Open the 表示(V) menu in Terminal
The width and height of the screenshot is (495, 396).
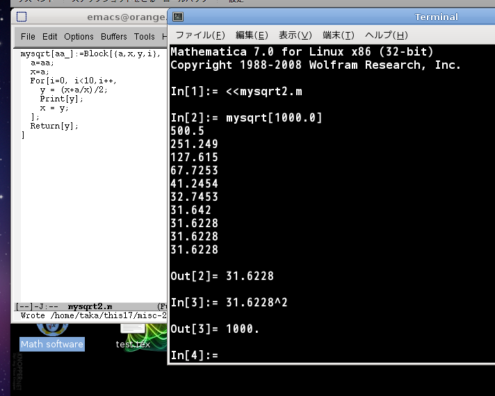[295, 35]
